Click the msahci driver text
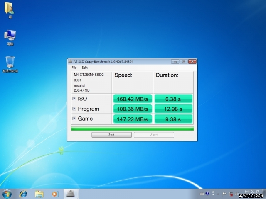Image resolution: width=266 pixels, height=199 pixels. (79, 85)
